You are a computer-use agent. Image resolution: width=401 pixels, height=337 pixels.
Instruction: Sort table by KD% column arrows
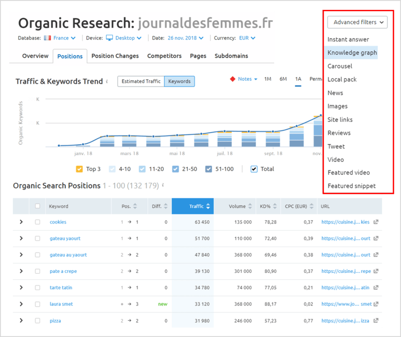275,206
